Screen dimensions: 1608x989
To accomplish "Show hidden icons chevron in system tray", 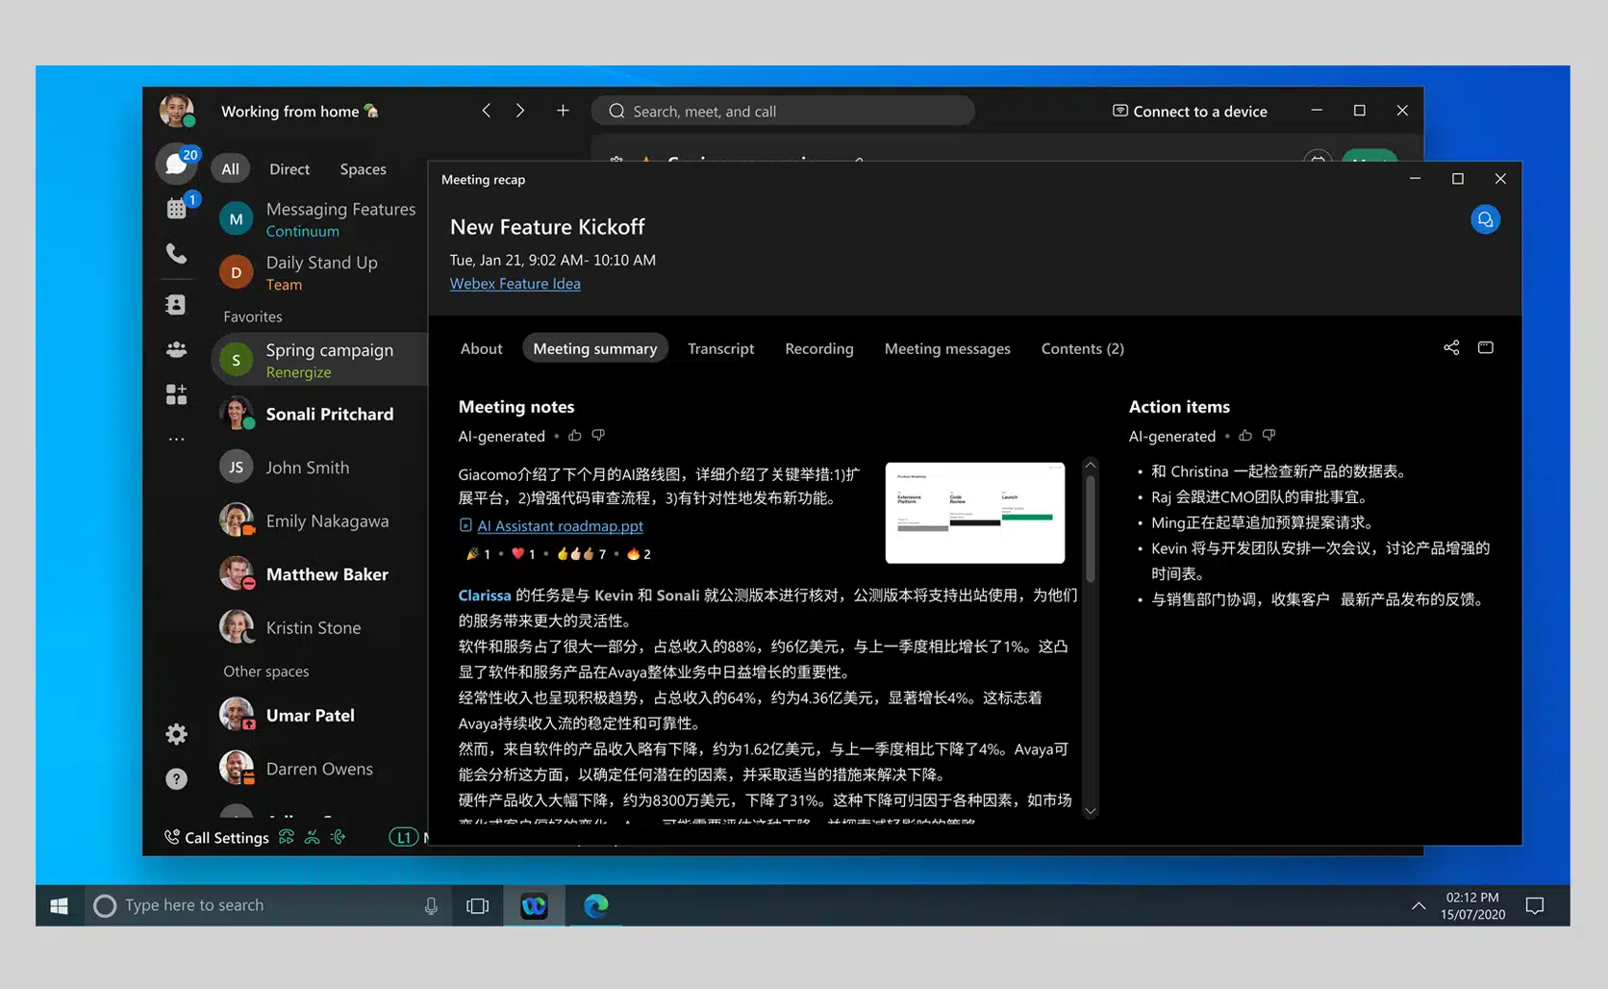I will [x=1418, y=905].
